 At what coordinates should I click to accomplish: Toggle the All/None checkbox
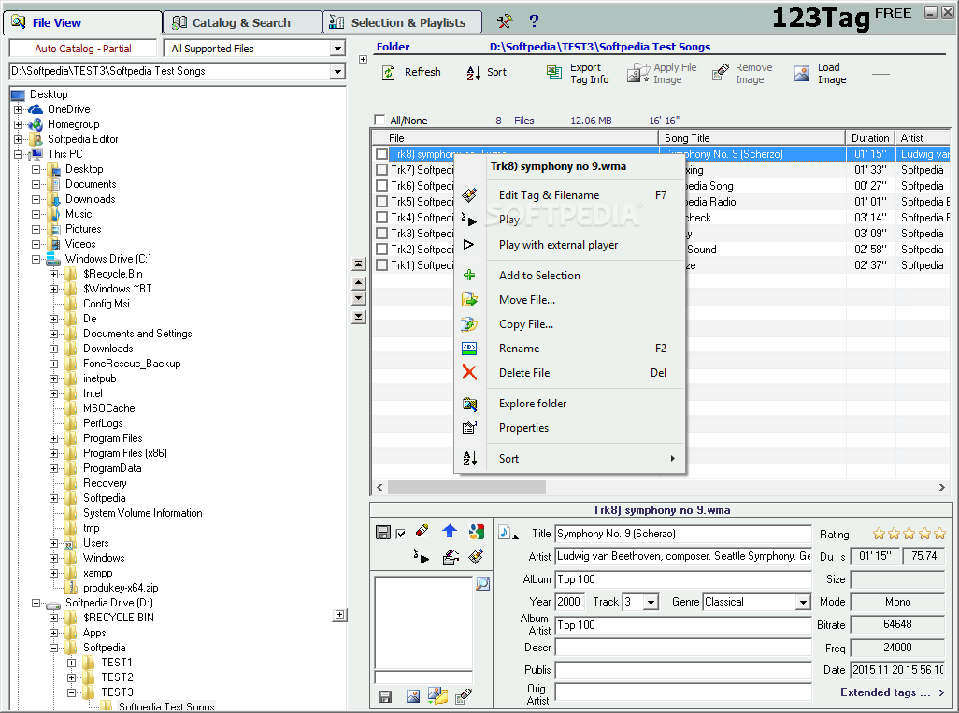click(379, 120)
